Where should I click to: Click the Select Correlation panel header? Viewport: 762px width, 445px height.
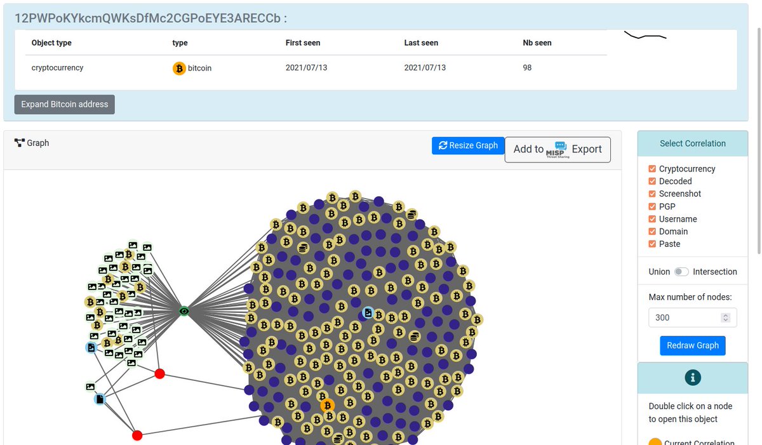693,143
